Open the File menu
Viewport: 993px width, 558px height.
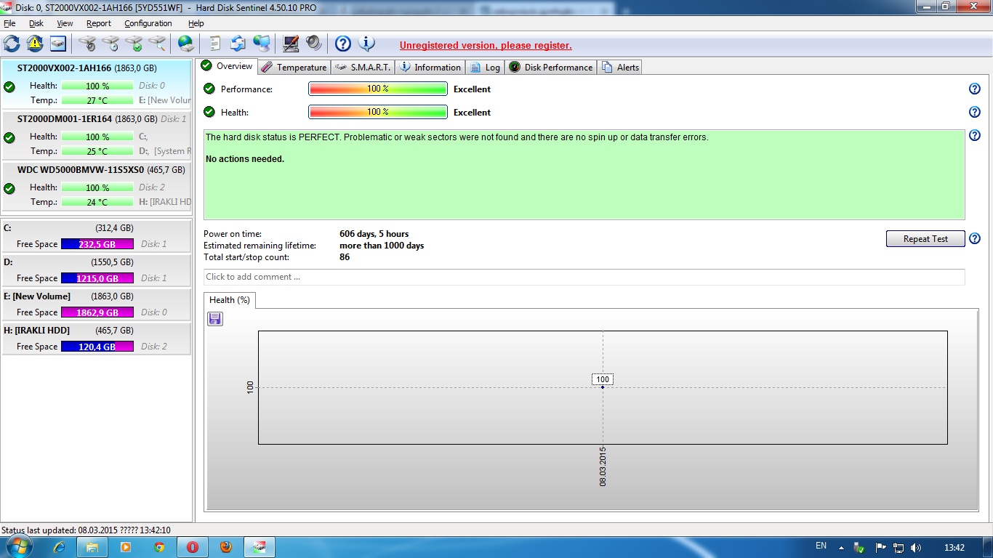pyautogui.click(x=9, y=23)
